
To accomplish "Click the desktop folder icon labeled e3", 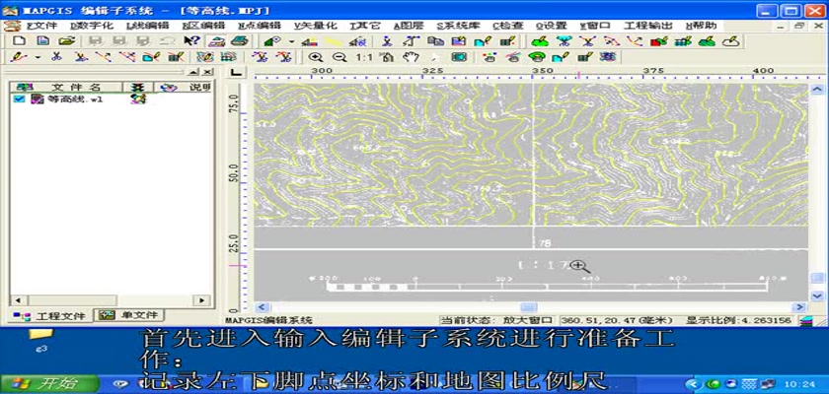I will point(40,340).
